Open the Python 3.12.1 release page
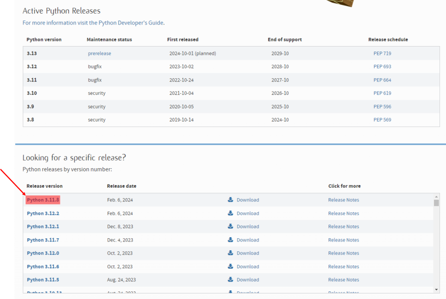This screenshot has height=299, width=446. 43,226
